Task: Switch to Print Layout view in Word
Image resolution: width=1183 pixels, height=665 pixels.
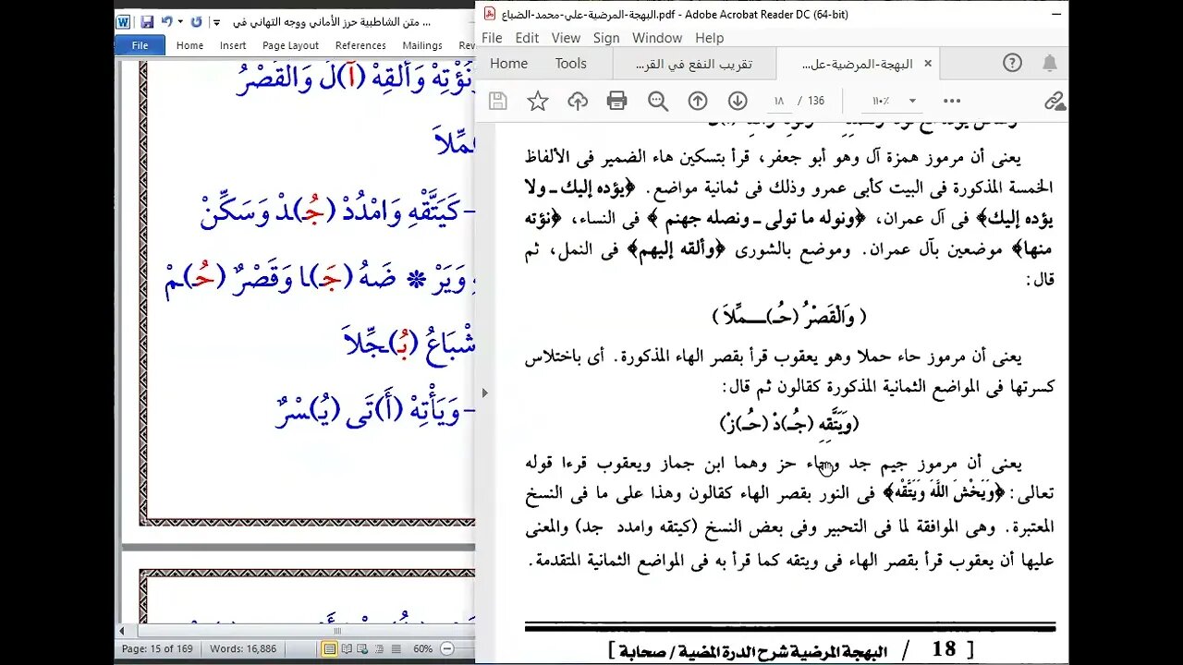Action: tap(330, 649)
